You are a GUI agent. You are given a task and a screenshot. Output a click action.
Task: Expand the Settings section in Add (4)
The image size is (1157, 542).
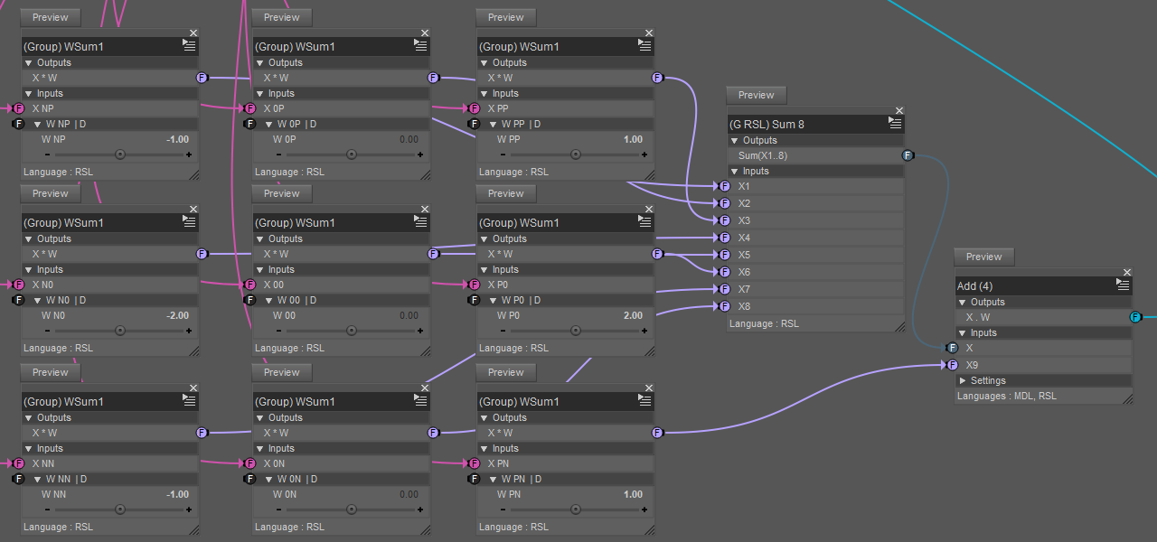pyautogui.click(x=964, y=380)
